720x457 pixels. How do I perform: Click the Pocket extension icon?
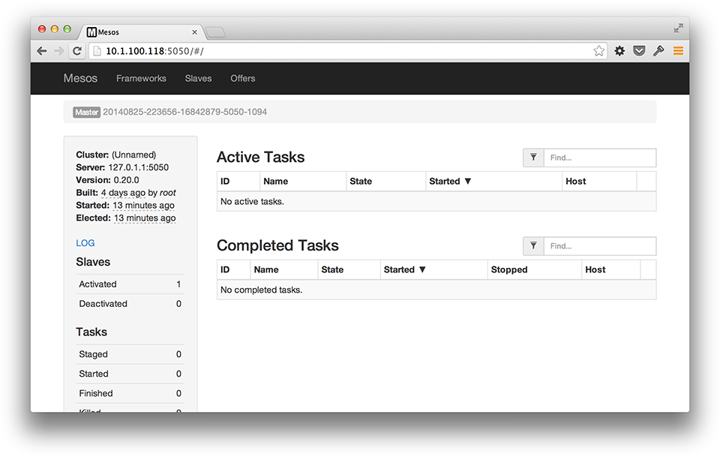(639, 51)
